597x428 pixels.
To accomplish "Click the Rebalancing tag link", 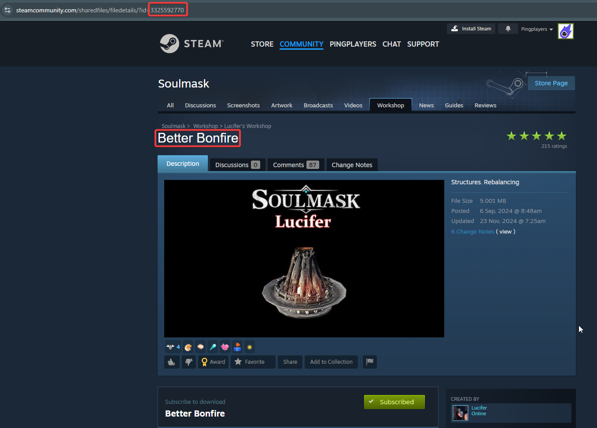I will (501, 182).
